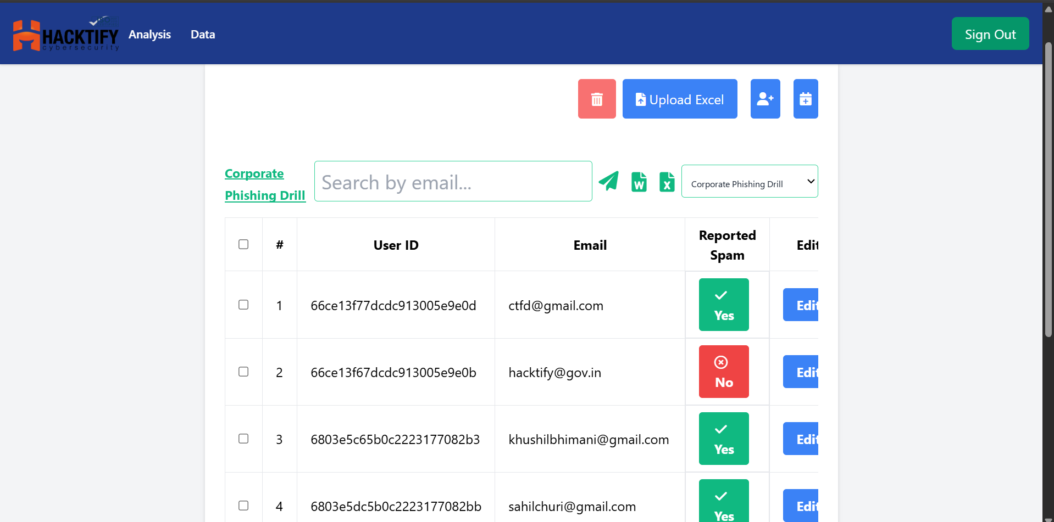
Task: Click Edit for hacktify@gov.in
Action: pos(801,372)
